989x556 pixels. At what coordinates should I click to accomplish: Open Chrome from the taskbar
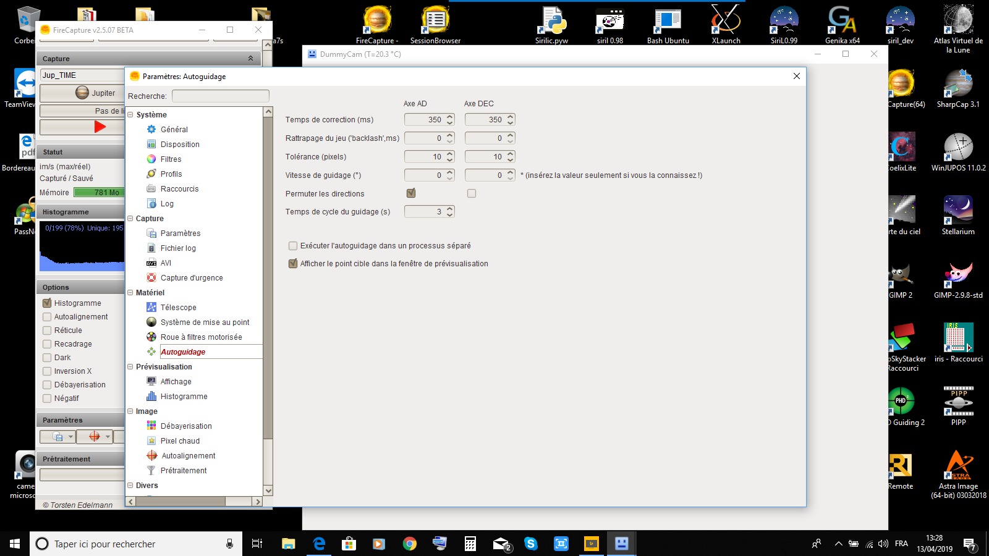[409, 544]
